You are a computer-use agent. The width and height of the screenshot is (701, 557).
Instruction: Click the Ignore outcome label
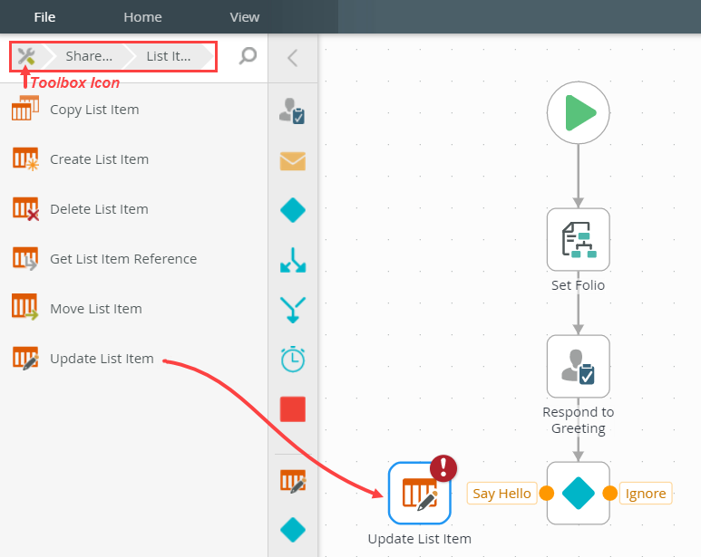coord(646,494)
